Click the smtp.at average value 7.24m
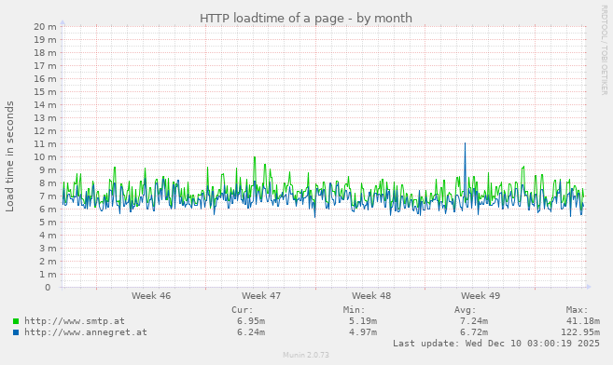 click(x=474, y=321)
